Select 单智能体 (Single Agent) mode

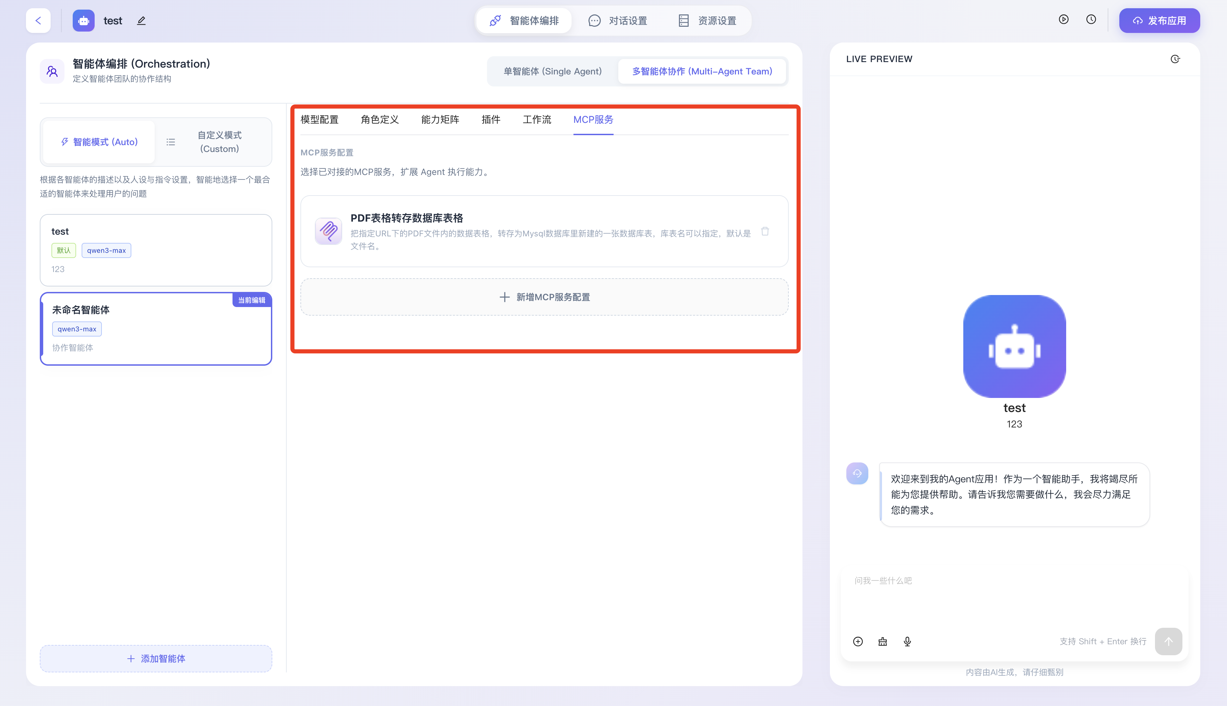coord(552,71)
